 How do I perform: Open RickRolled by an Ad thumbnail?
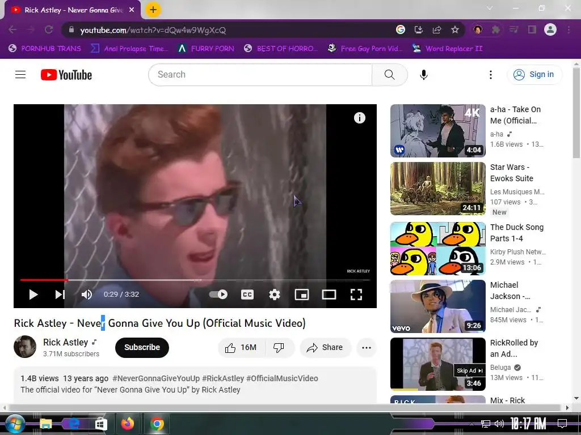437,364
